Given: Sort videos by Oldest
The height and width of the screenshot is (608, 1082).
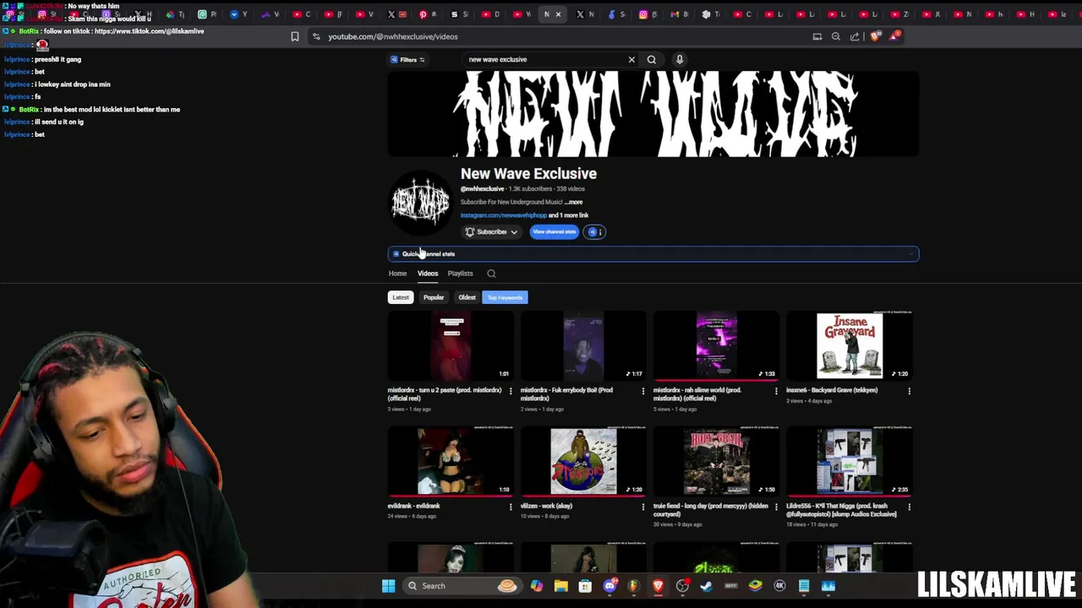Looking at the screenshot, I should pos(467,297).
